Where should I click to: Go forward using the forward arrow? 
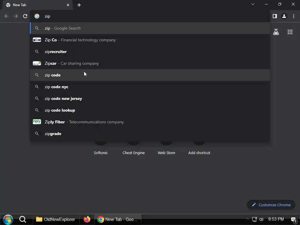point(16,16)
